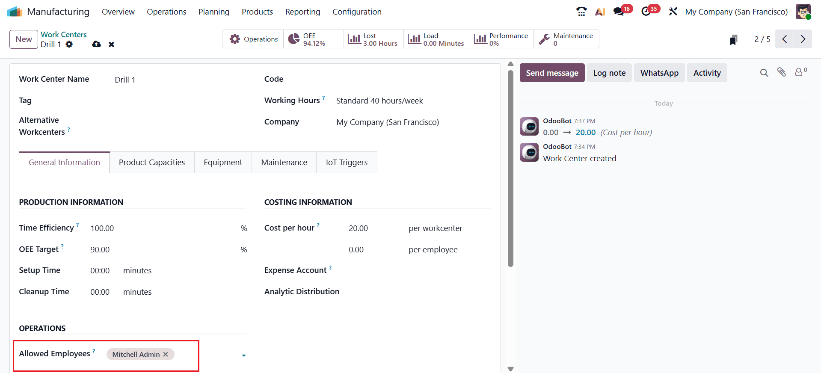
Task: Edit the Work Center Name field
Action: 180,80
